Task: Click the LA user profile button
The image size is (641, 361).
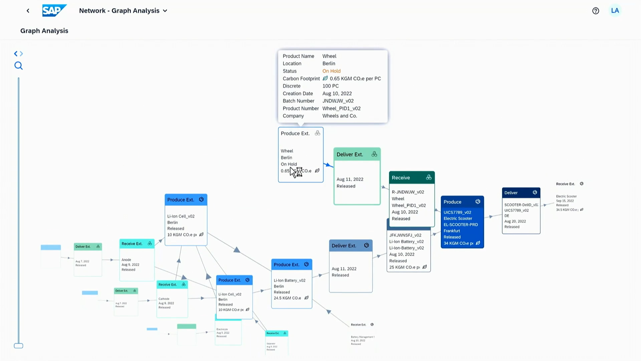Action: (x=615, y=11)
